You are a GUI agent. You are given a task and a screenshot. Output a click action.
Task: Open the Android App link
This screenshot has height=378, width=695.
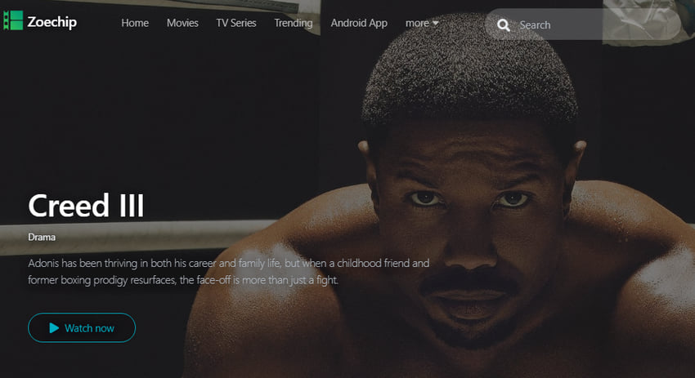[x=359, y=23]
